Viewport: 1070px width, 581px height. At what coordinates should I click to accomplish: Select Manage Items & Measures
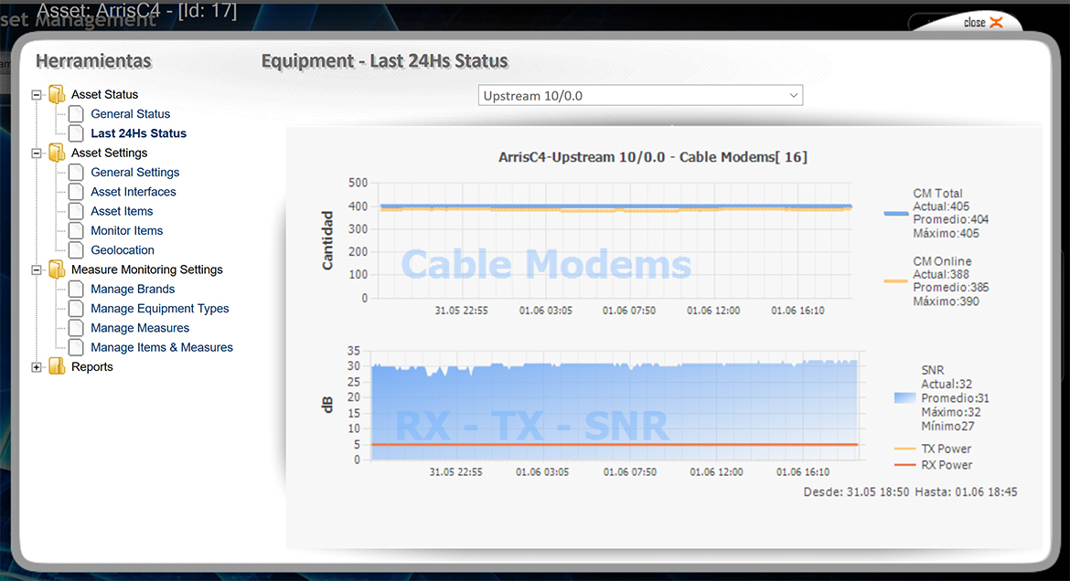point(161,347)
